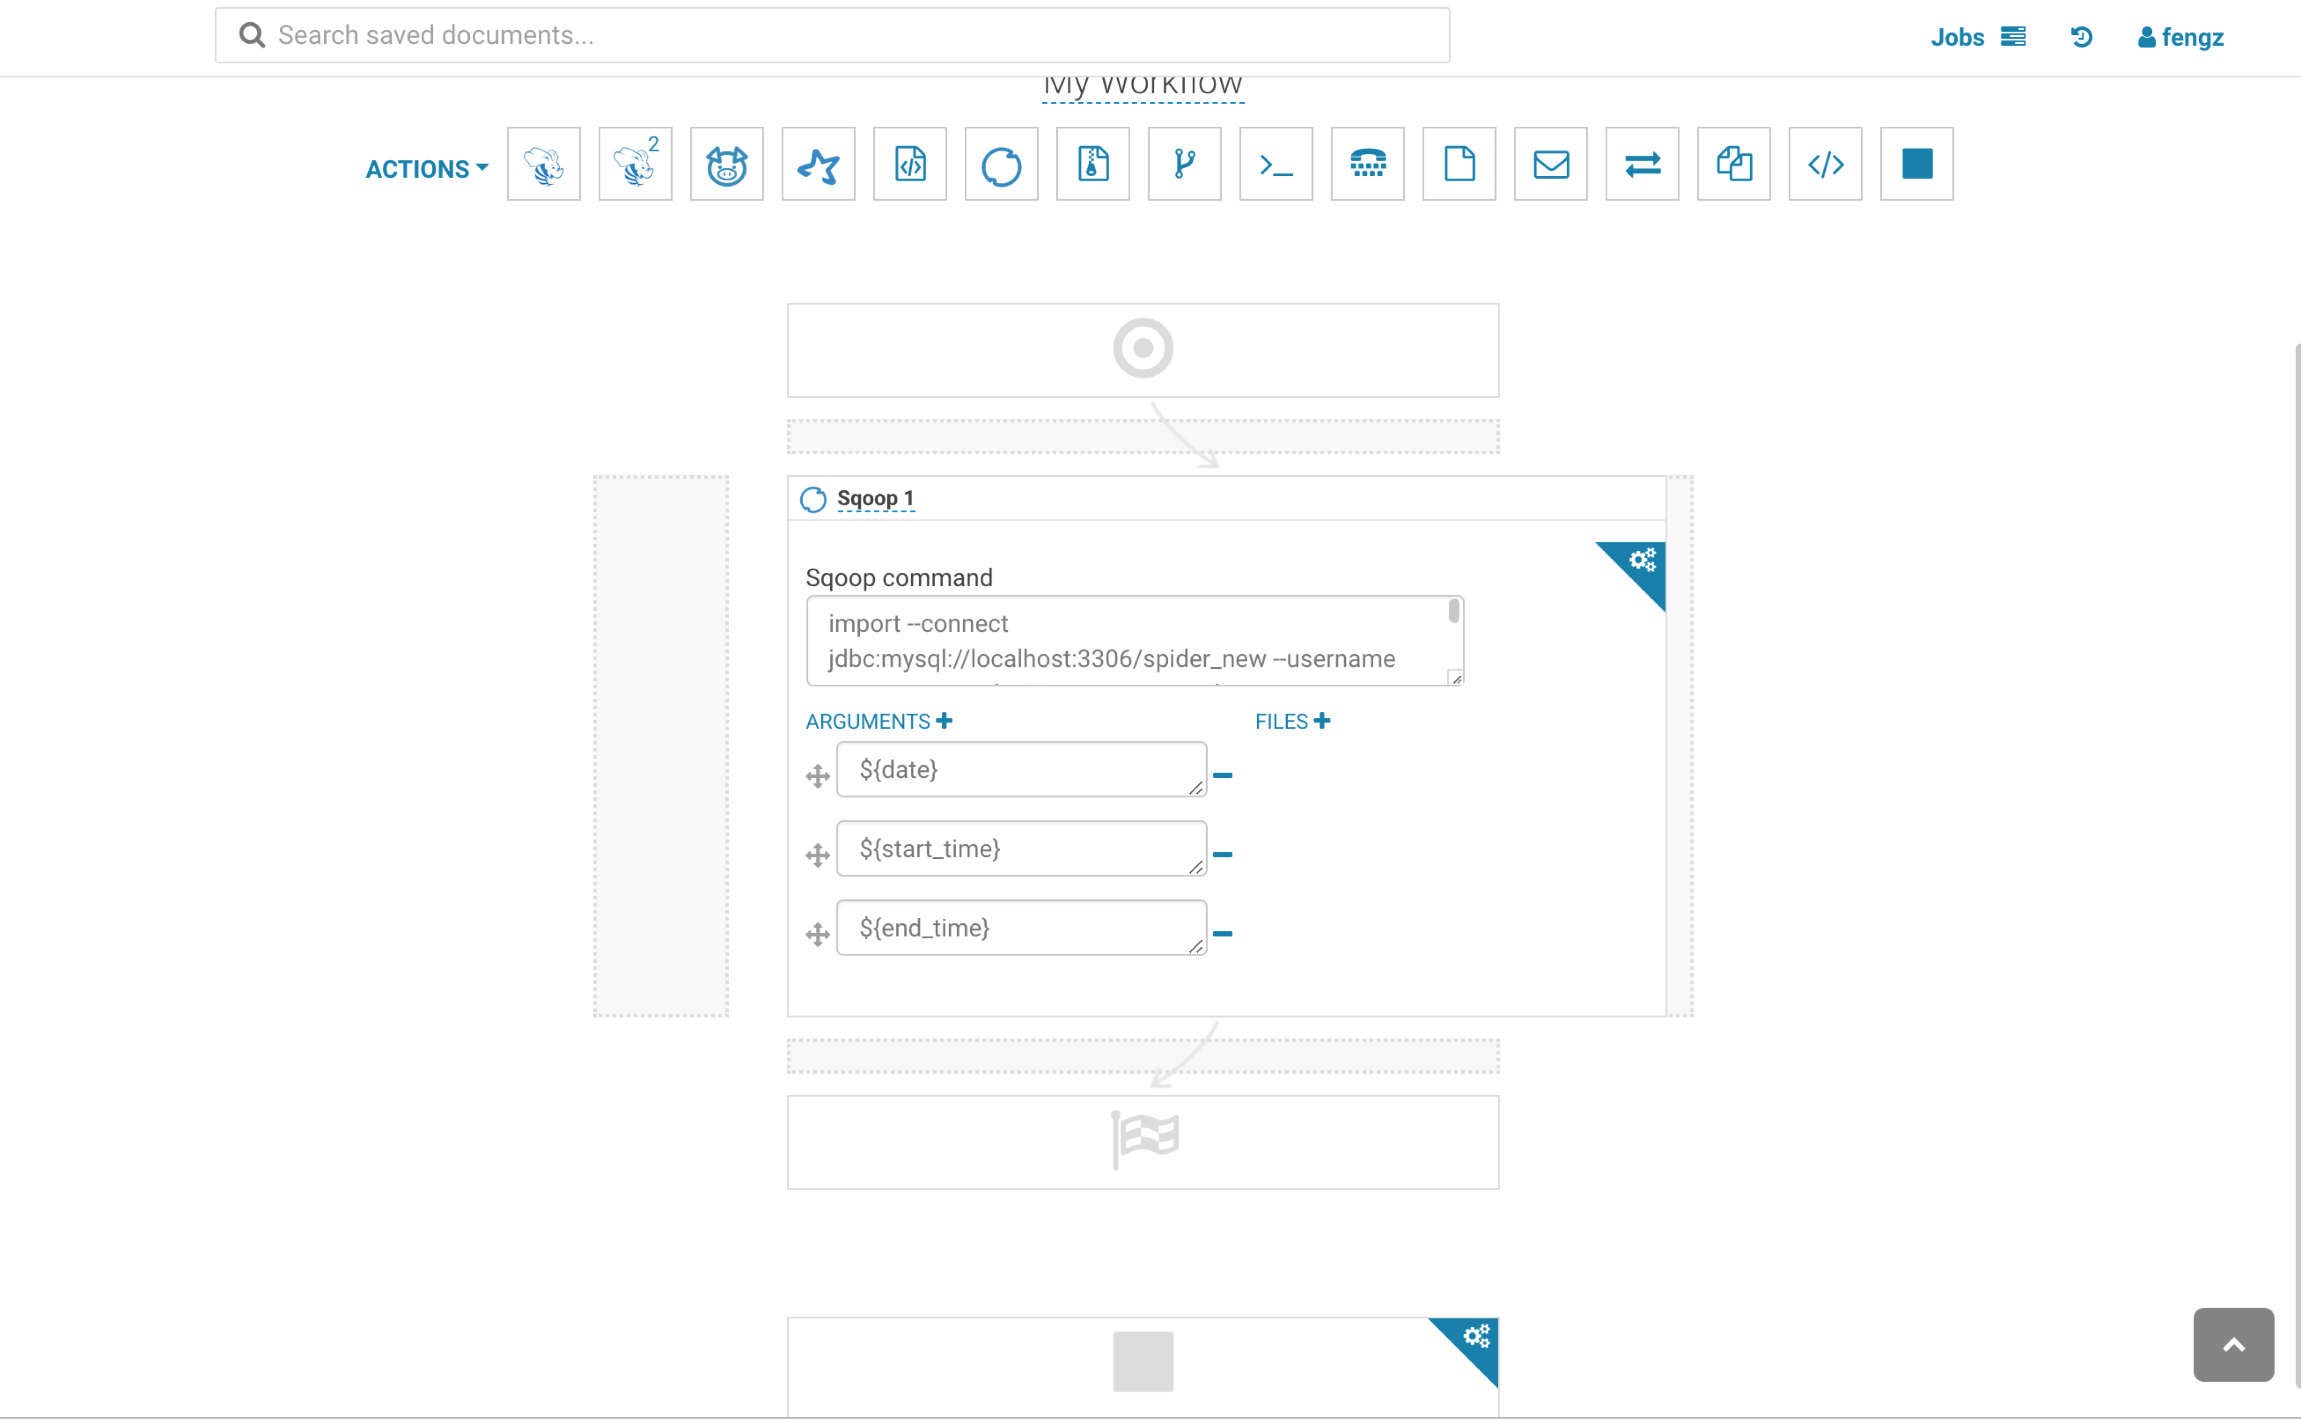Viewport: 2301px width, 1424px height.
Task: Open Kill node properties gear corner
Action: click(1476, 1337)
